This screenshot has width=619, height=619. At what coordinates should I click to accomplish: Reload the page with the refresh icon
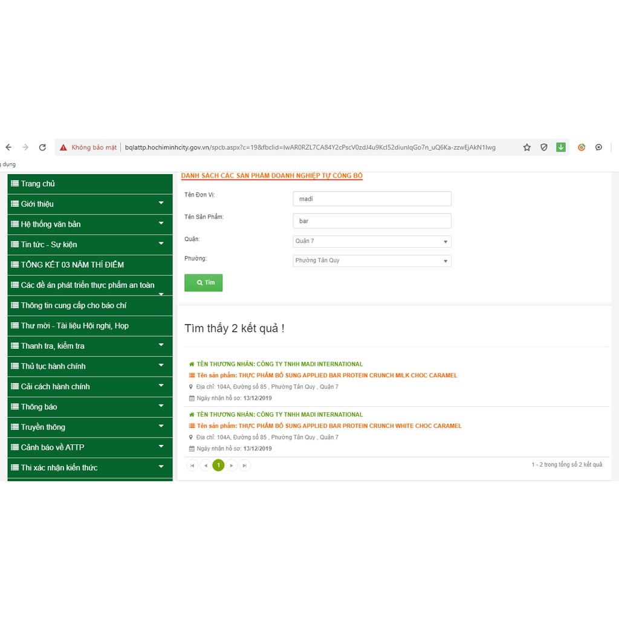(x=43, y=147)
